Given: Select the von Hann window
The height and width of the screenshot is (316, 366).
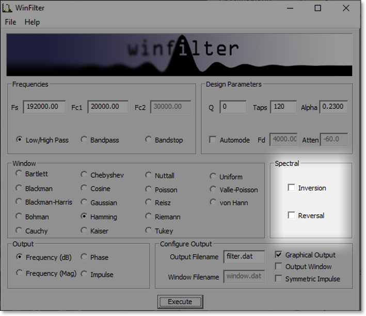Looking at the screenshot, I should point(213,202).
